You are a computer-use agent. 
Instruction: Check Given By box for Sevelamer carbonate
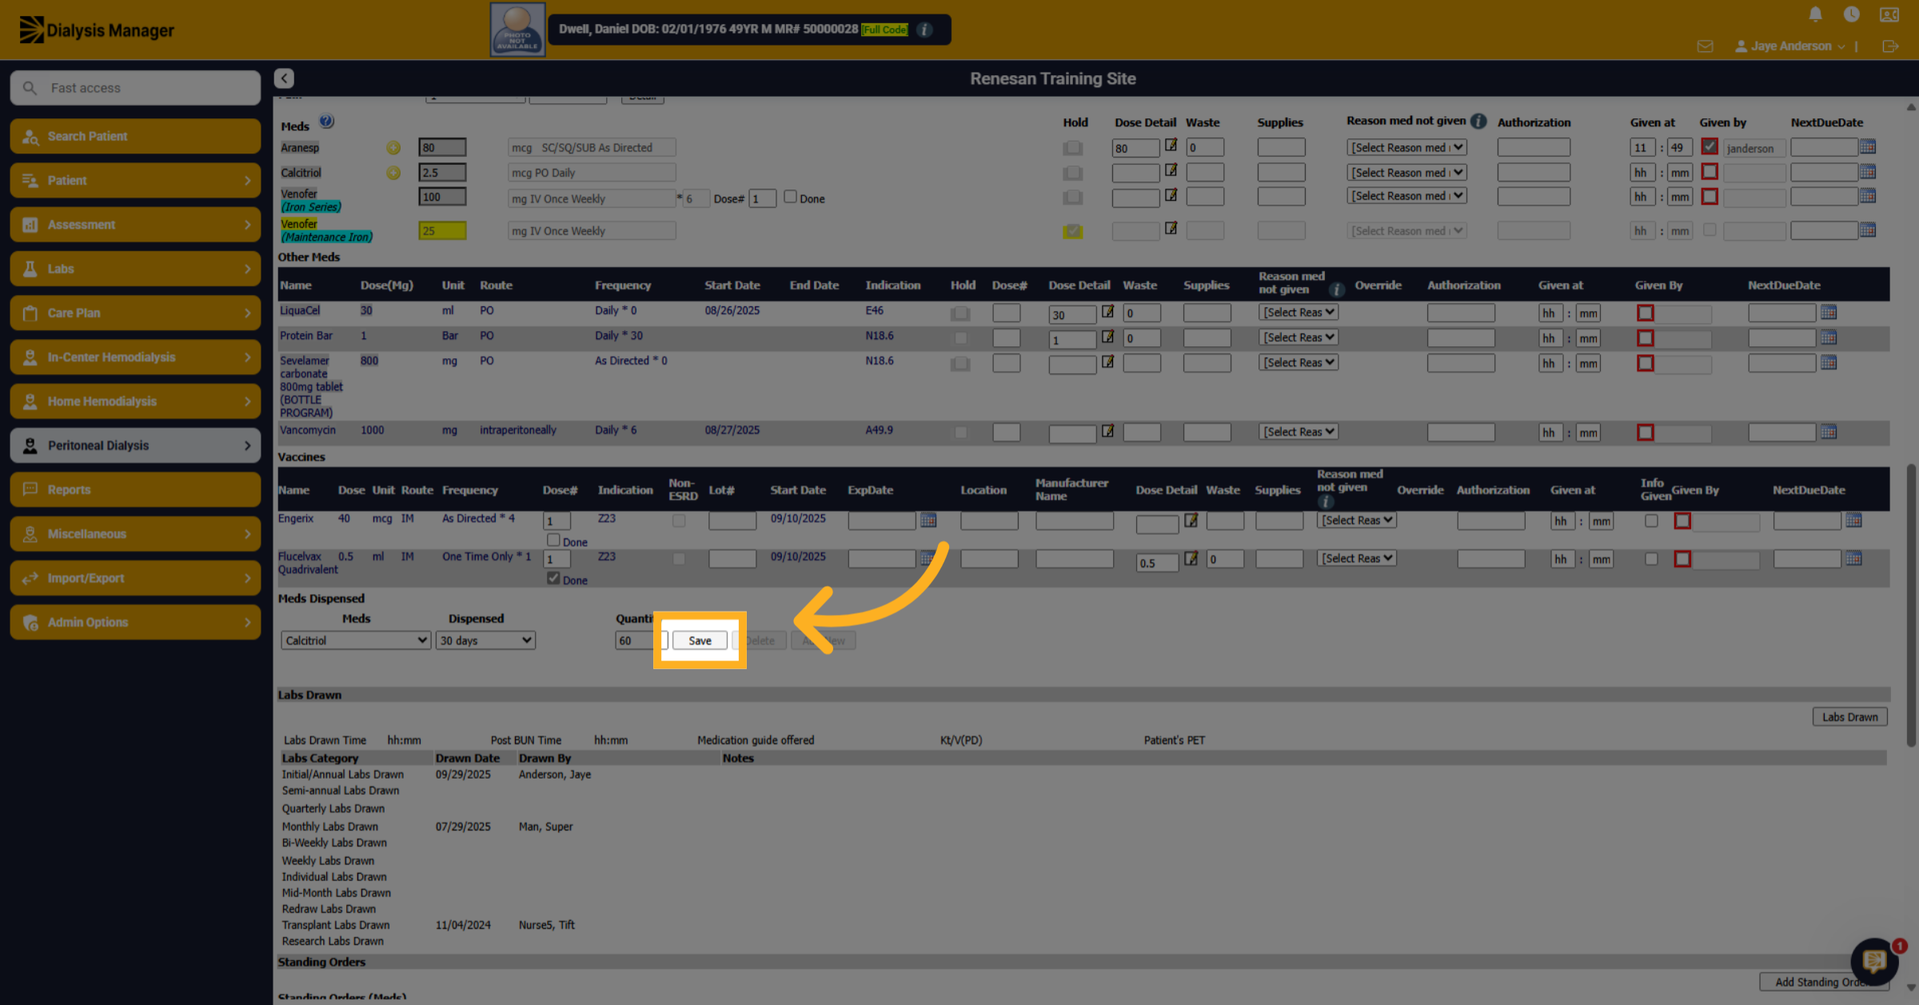click(1645, 364)
